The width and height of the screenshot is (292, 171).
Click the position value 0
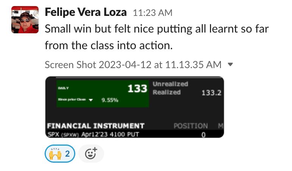pyautogui.click(x=203, y=134)
